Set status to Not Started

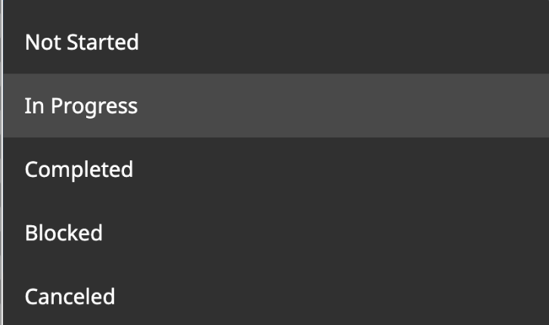click(276, 42)
